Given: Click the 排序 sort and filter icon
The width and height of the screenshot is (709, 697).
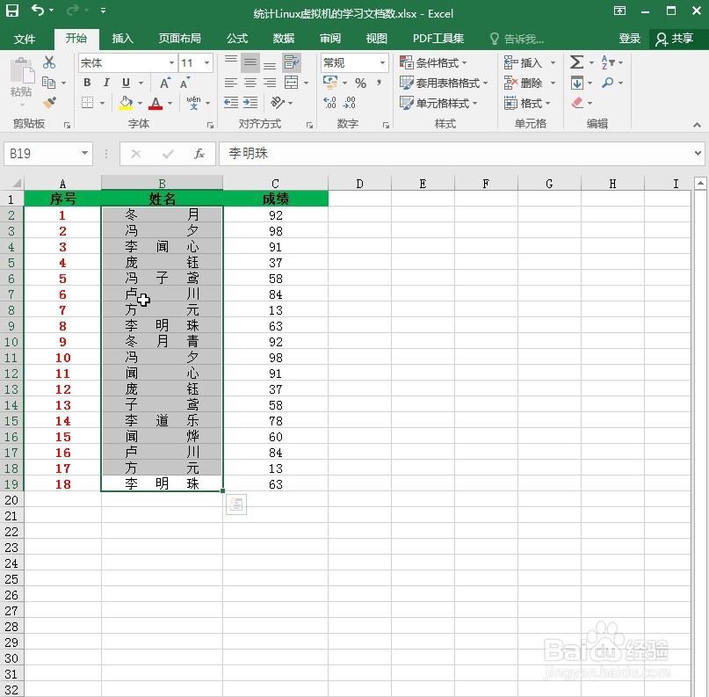Looking at the screenshot, I should click(606, 62).
